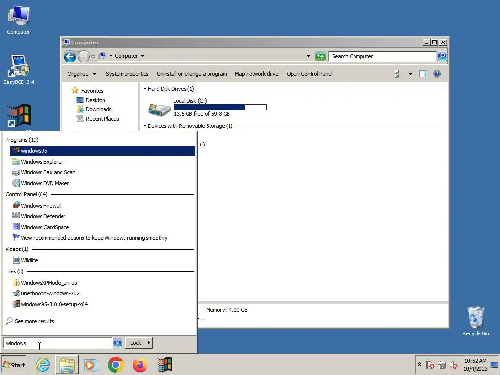Click the forward navigation button
This screenshot has width=500, height=375.
[x=83, y=57]
